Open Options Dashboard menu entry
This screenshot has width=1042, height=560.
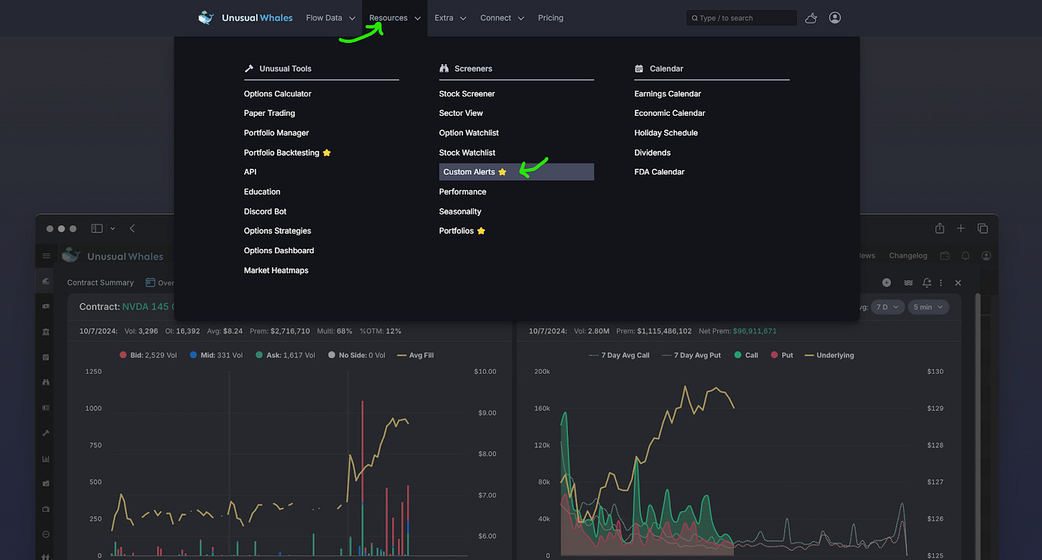279,250
